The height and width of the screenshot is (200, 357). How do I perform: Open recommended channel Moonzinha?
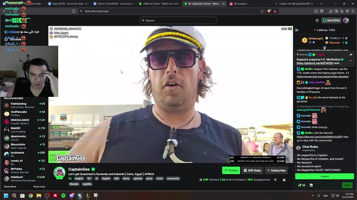pyautogui.click(x=25, y=146)
